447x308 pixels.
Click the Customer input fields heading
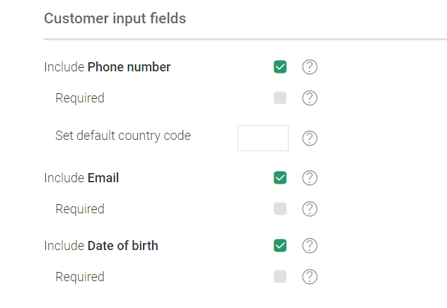click(115, 18)
